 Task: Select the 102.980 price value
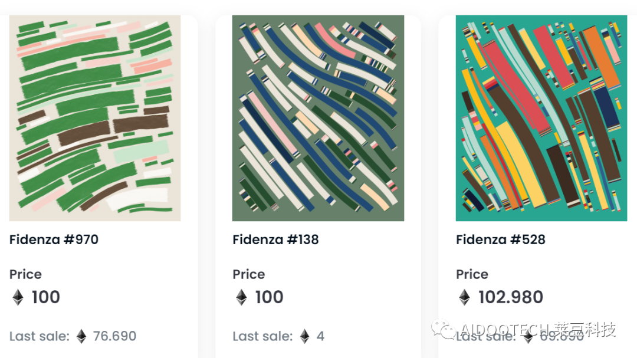tap(511, 297)
